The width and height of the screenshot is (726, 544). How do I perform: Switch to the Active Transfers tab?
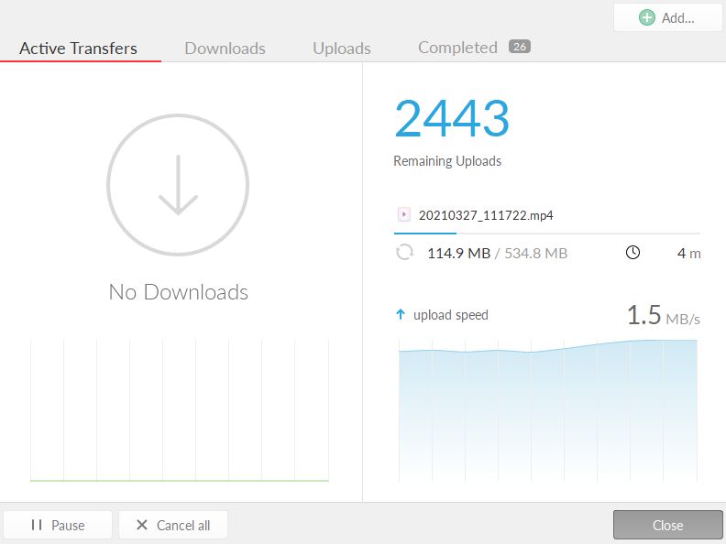click(x=79, y=49)
